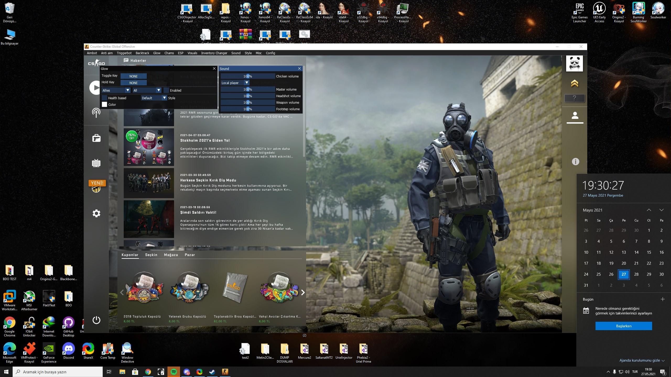
Task: Open the Watch TV icon in CS:GO sidebar
Action: 96,163
